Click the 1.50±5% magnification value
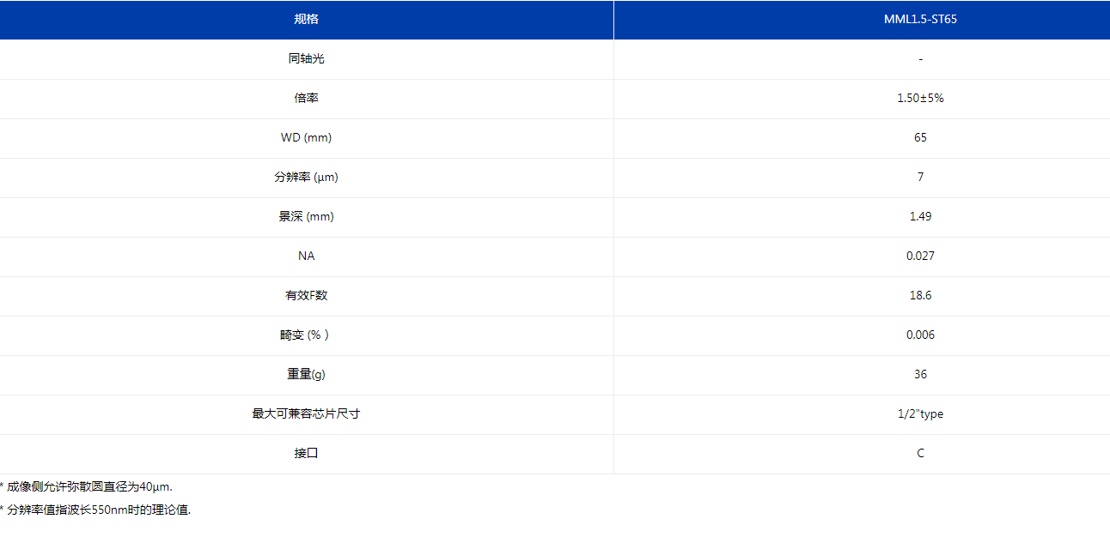 coord(920,99)
